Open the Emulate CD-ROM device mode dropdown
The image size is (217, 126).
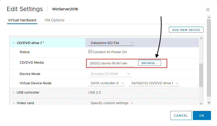pyautogui.click(x=110, y=74)
